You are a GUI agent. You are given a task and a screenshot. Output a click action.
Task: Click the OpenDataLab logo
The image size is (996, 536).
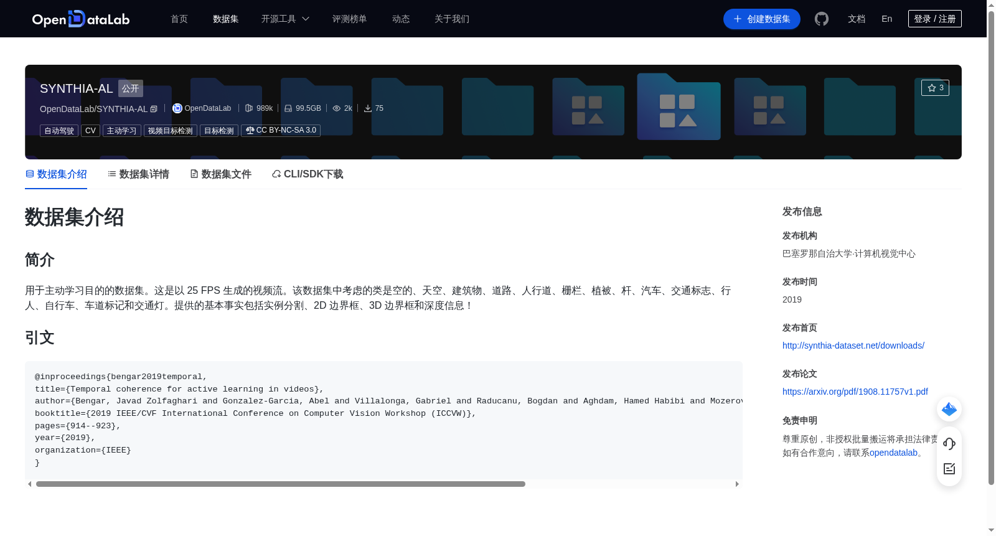tap(81, 19)
